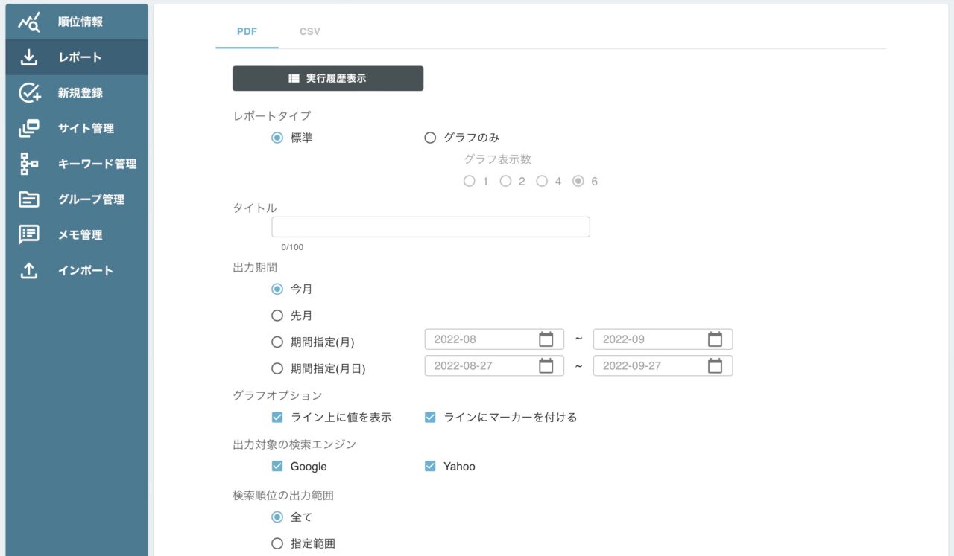This screenshot has width=954, height=556.
Task: Open キーワード管理 keyword management icon
Action: click(x=28, y=164)
